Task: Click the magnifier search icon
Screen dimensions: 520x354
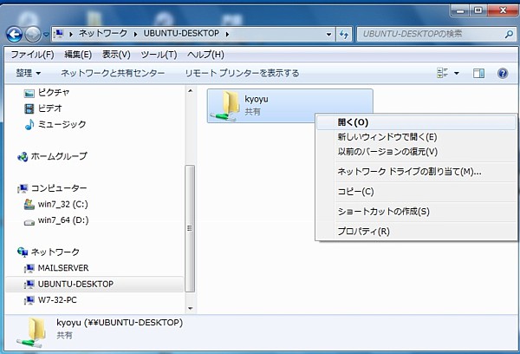Action: (x=509, y=34)
